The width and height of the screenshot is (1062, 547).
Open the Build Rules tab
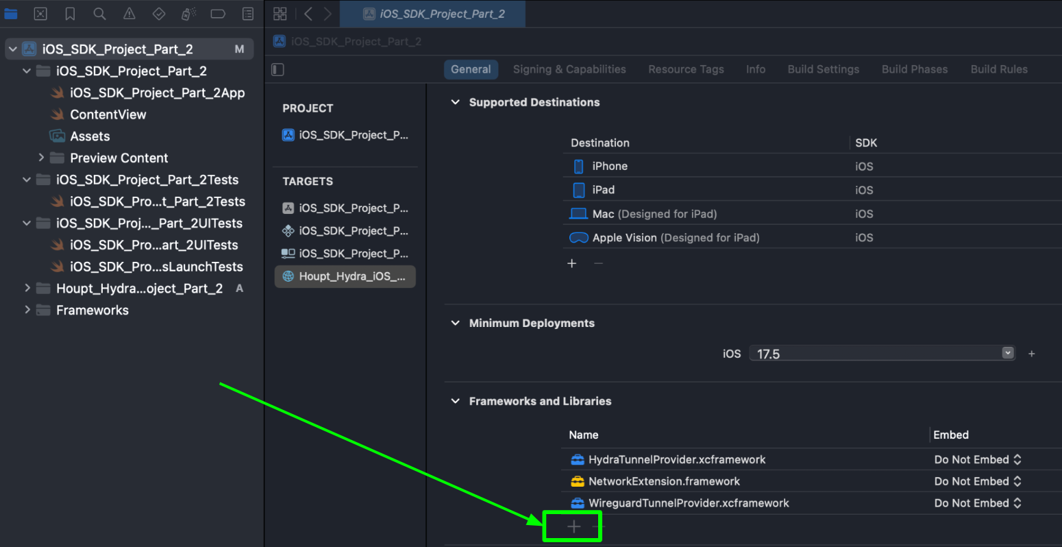[999, 69]
